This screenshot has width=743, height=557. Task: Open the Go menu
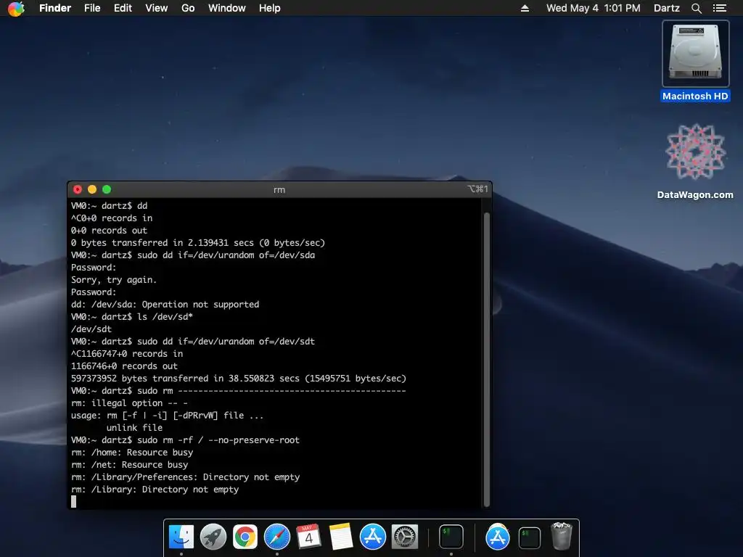188,8
